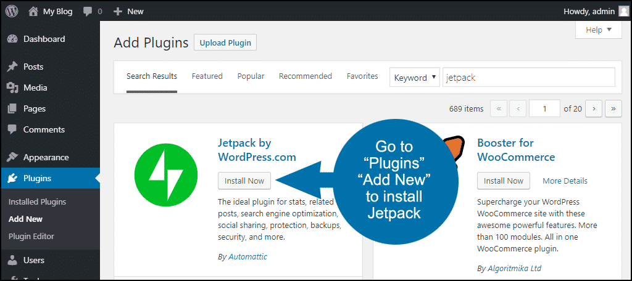Open Booster for WooCommerce title link
632x281 pixels.
[x=516, y=150]
